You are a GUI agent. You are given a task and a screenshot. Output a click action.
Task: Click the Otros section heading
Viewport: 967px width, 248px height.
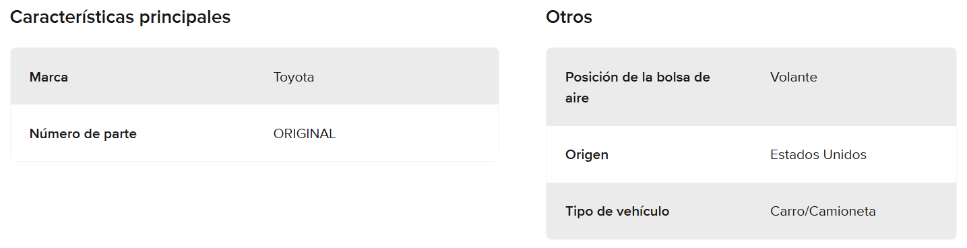click(x=569, y=18)
